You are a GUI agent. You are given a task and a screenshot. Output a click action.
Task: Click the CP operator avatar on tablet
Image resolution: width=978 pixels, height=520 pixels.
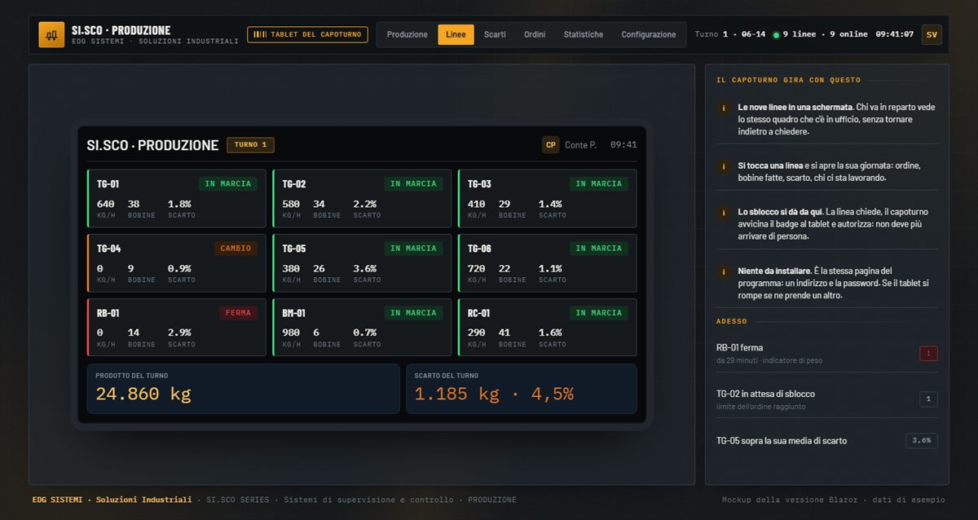[x=551, y=145]
